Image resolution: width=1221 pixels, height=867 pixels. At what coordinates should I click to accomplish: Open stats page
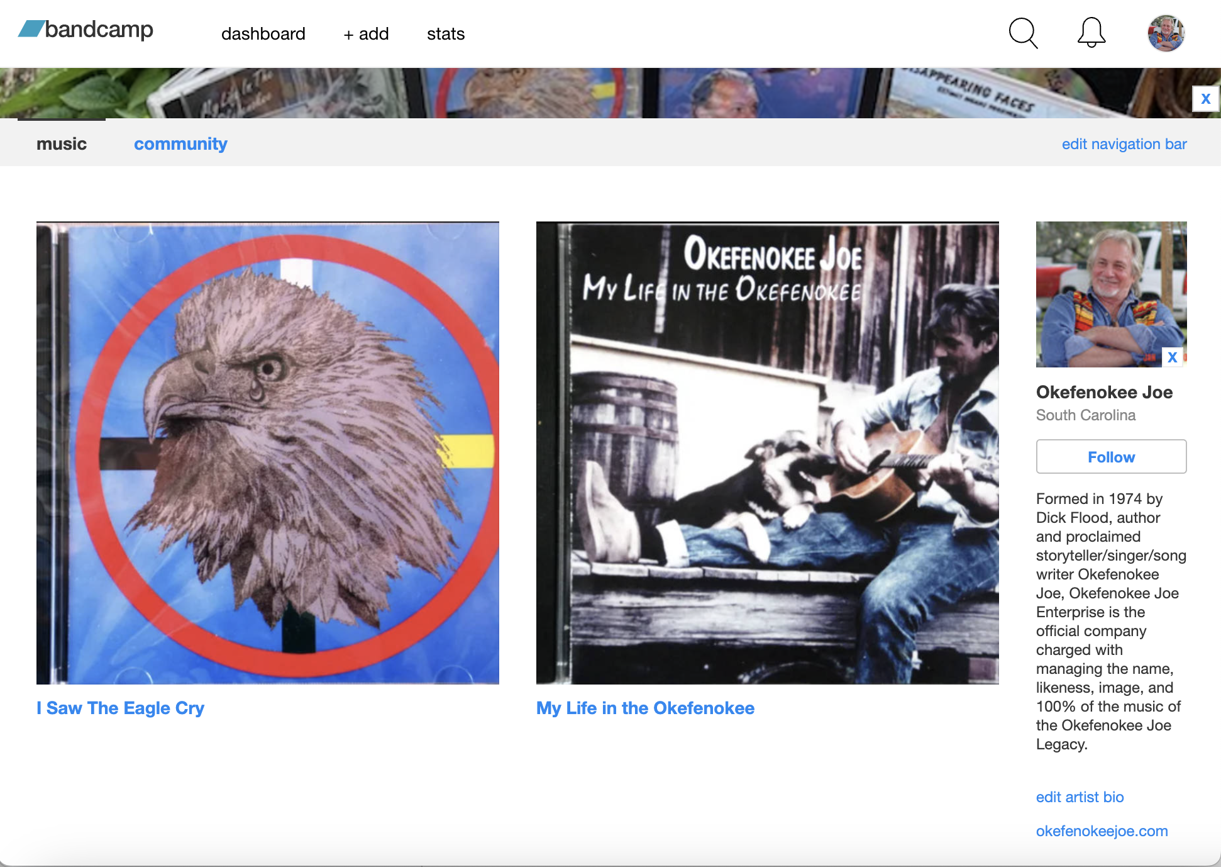446,34
